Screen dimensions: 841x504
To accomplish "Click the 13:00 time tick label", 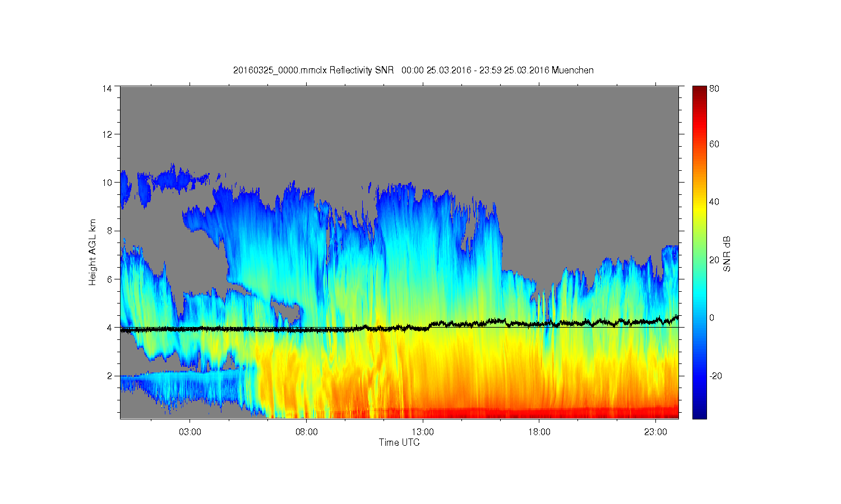I will (423, 432).
